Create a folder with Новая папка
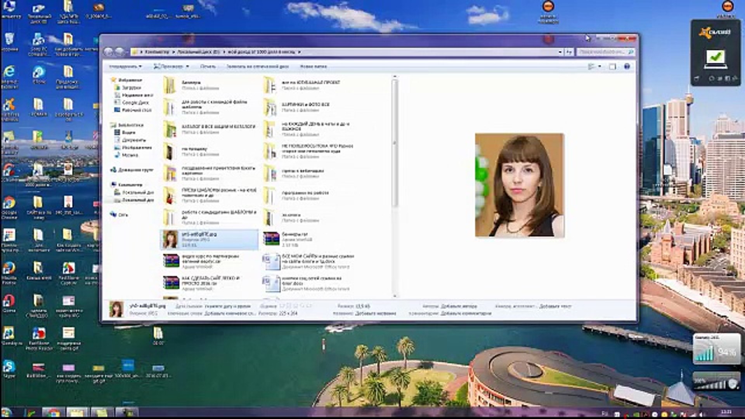The image size is (745, 419). pos(313,66)
